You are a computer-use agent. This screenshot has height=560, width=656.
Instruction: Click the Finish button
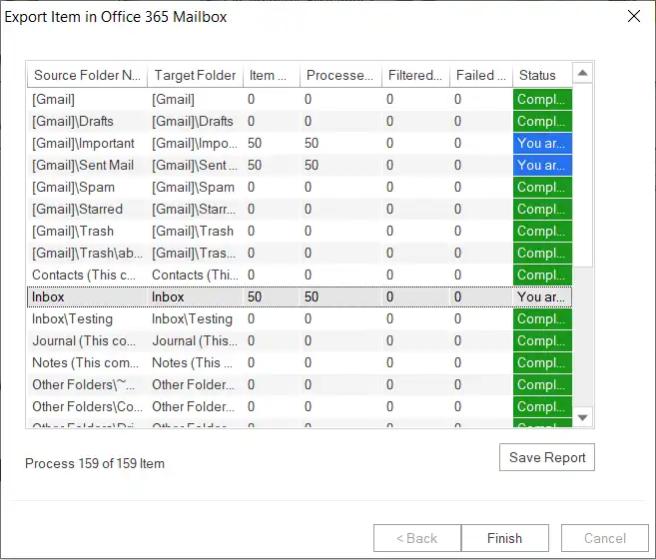pyautogui.click(x=504, y=538)
